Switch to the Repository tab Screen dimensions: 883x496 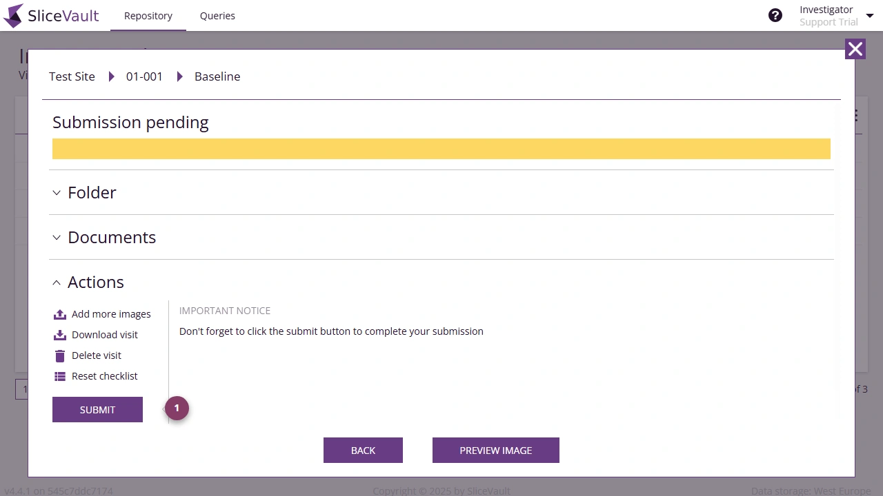148,15
